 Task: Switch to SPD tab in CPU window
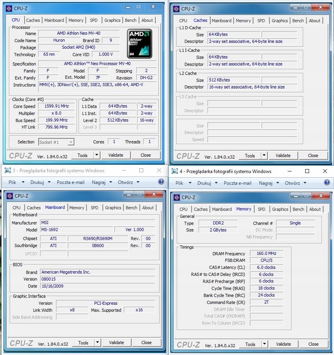point(93,20)
